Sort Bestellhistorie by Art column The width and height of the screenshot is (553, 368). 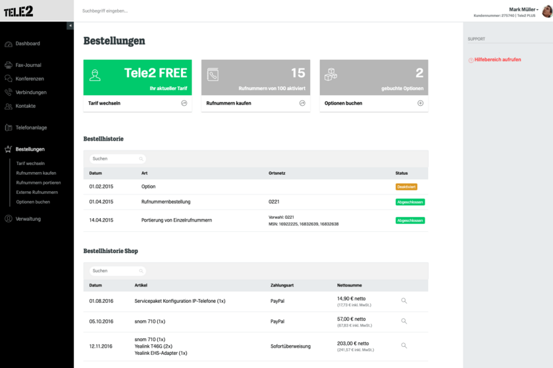point(144,173)
